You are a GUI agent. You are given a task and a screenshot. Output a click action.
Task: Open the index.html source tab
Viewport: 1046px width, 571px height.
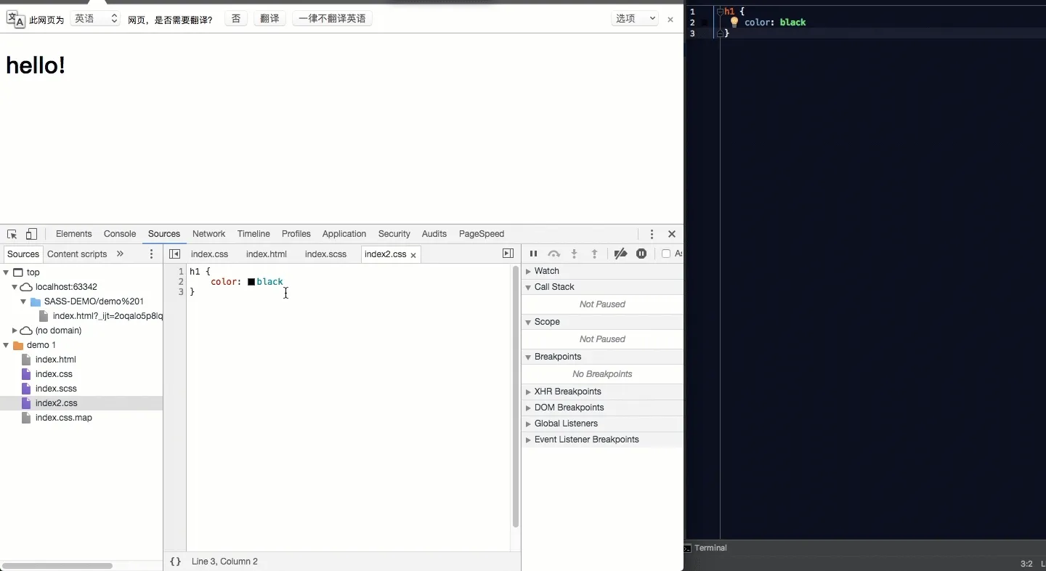[267, 254]
